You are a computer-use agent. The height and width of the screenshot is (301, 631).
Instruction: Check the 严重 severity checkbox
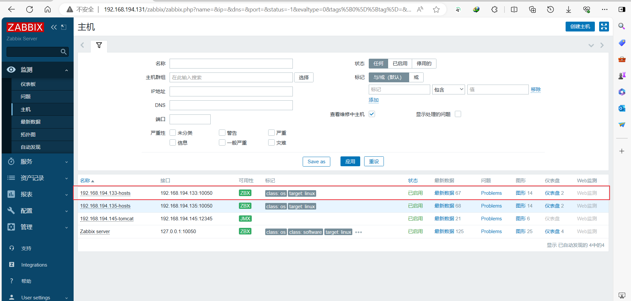coord(271,133)
